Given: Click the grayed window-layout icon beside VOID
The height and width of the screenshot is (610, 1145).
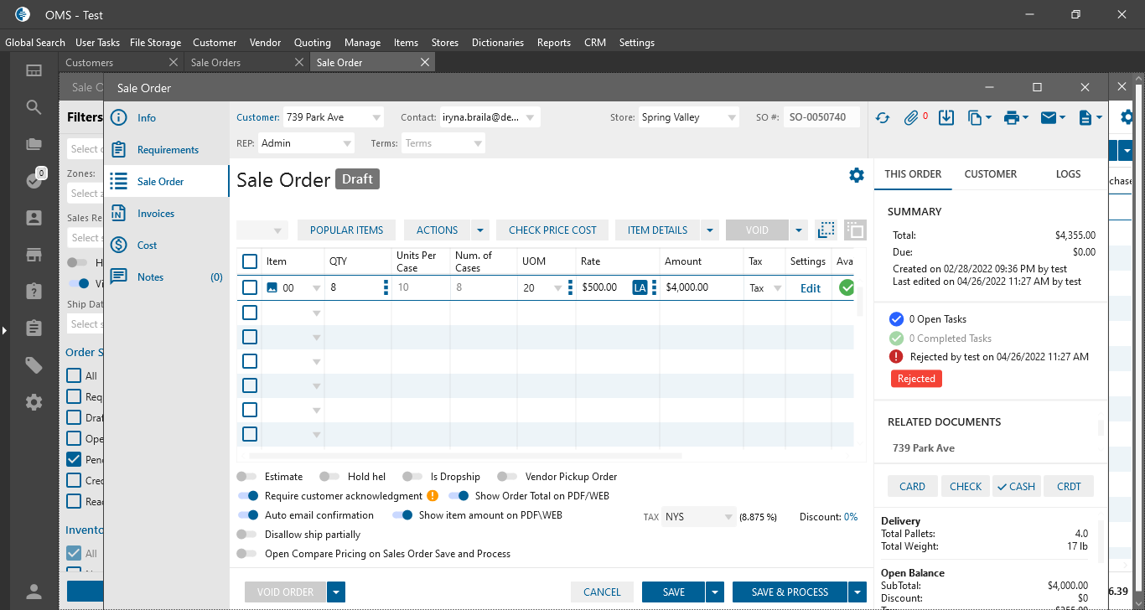Looking at the screenshot, I should (x=855, y=230).
